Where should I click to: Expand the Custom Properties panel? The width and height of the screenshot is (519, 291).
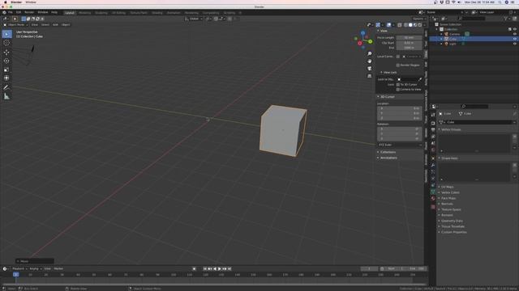(453, 232)
